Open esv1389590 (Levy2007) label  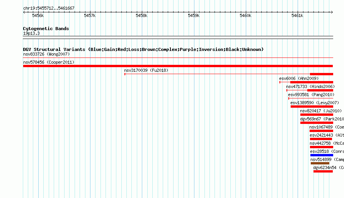pyautogui.click(x=315, y=103)
